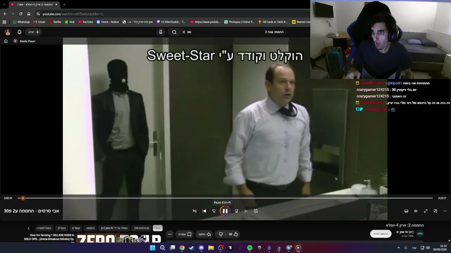Open the yes tv channel avatar

pyautogui.click(x=420, y=233)
